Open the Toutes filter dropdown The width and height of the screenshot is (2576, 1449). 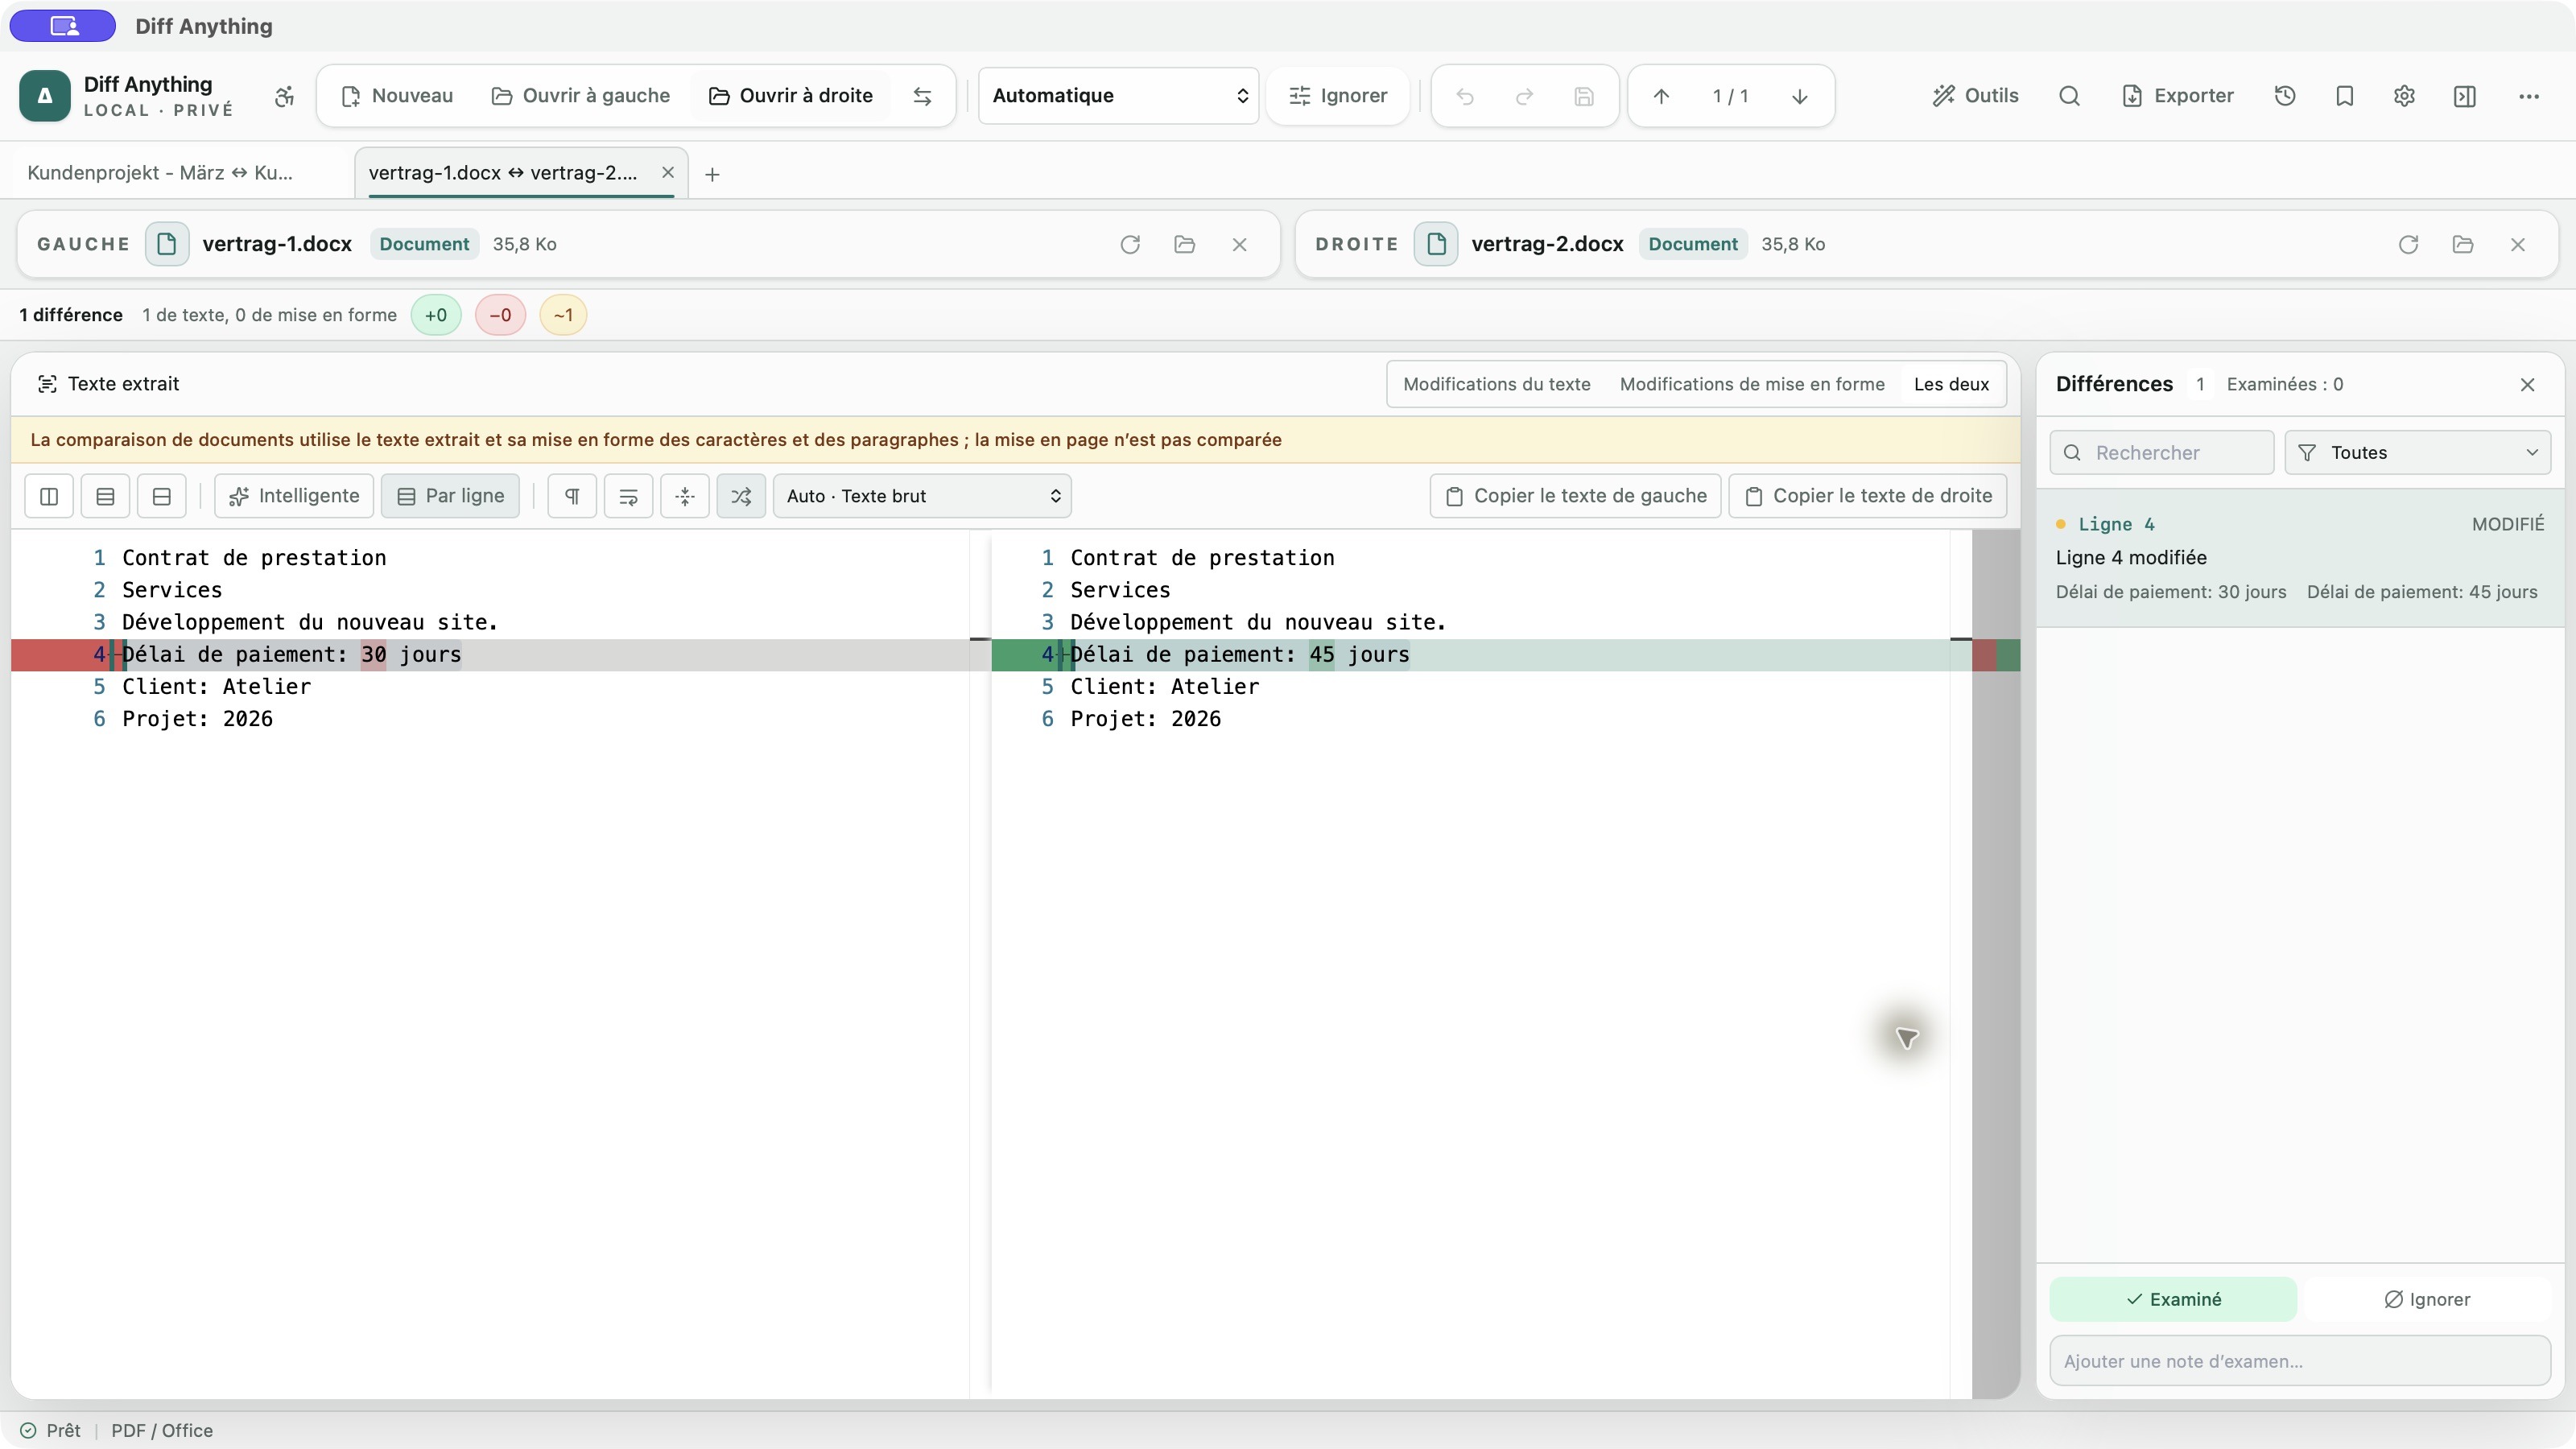point(2417,453)
